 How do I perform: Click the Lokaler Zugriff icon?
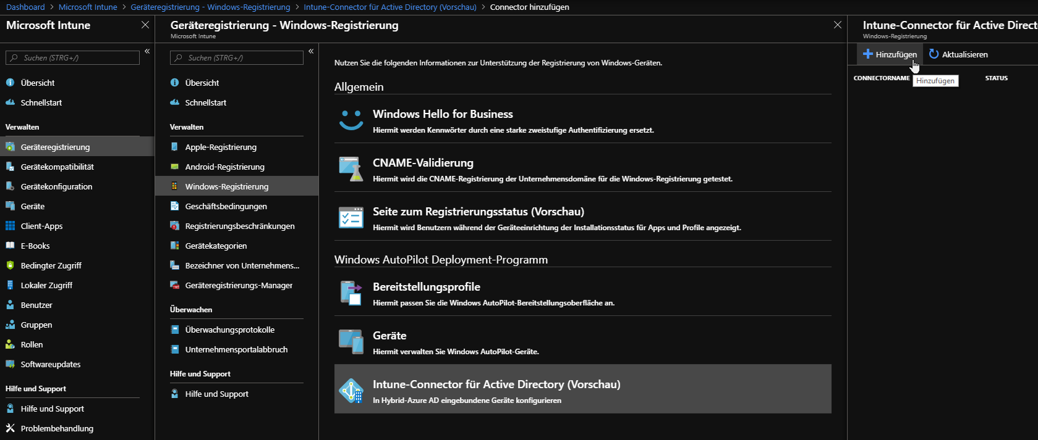[x=10, y=284]
